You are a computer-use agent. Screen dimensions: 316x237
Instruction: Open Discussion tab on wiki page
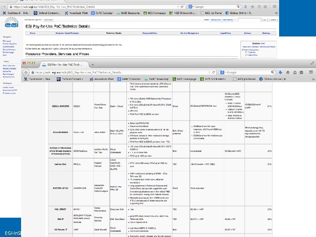pyautogui.click(x=48, y=20)
